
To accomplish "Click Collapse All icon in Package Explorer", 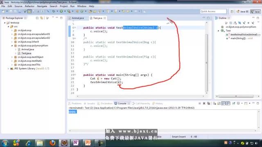I will coord(37,18).
